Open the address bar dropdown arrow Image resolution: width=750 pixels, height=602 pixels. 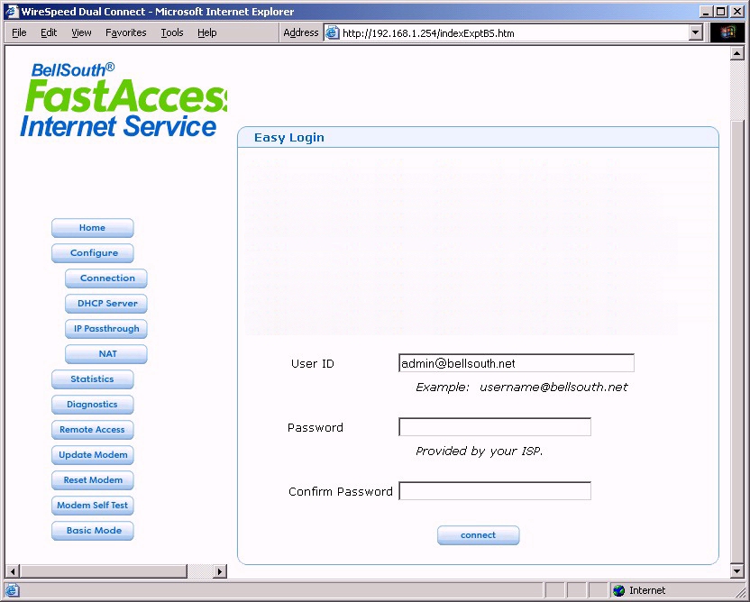click(696, 33)
